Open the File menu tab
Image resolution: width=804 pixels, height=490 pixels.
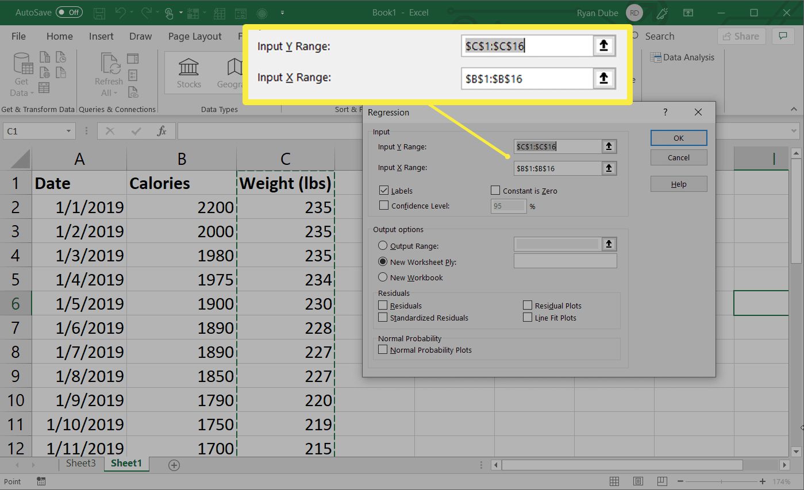19,36
